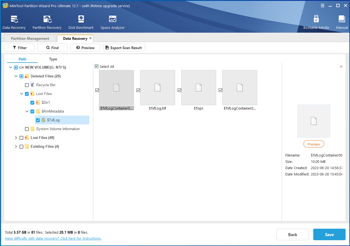Viewport: 350px width, 246px height.
Task: Click the toolbar Preview button
Action: (85, 47)
